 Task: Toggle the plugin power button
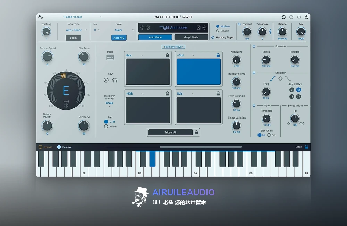click(306, 17)
